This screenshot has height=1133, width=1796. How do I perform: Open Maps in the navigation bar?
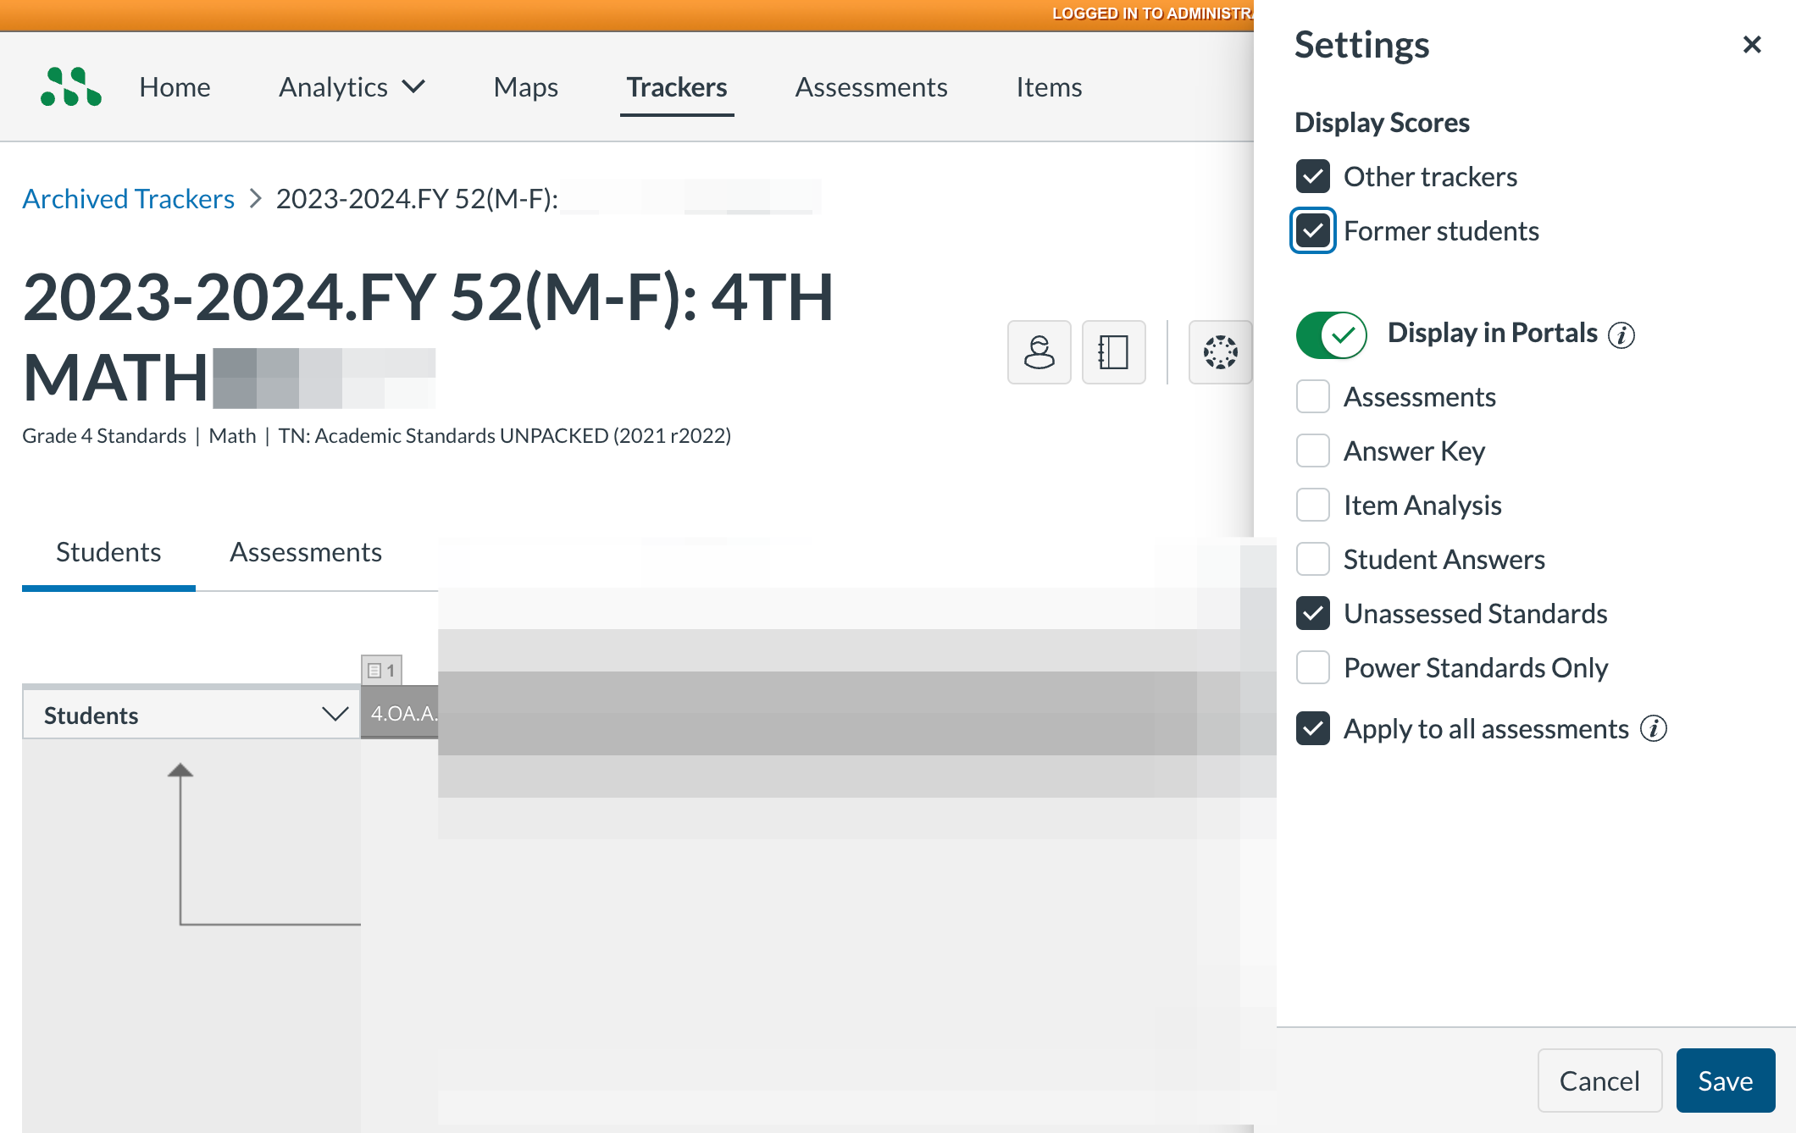(525, 86)
